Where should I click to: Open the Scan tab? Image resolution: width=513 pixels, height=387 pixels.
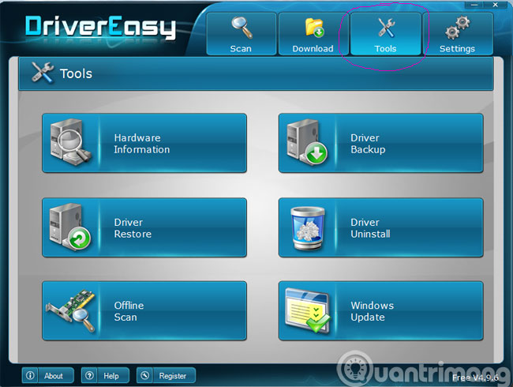[x=242, y=34]
